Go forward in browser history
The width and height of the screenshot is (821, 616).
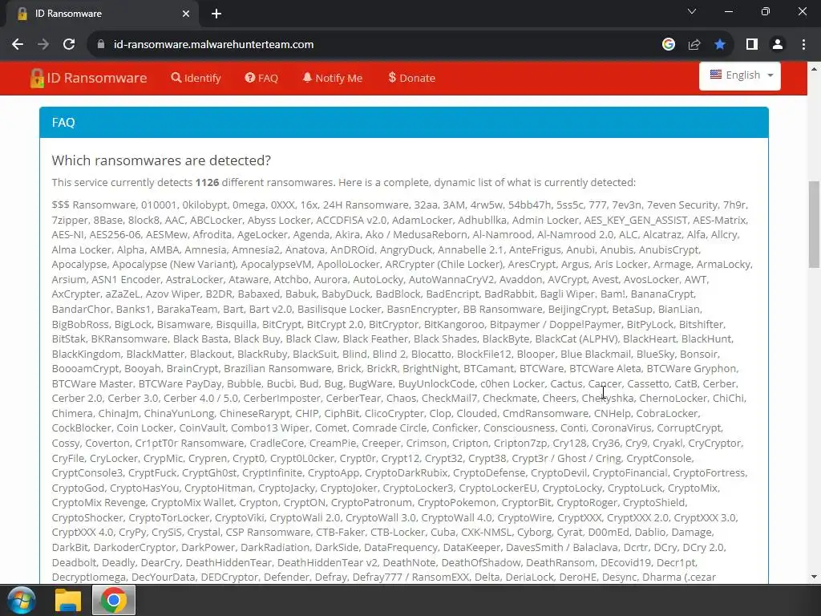[43, 45]
